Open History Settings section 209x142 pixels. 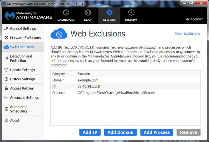[23, 79]
